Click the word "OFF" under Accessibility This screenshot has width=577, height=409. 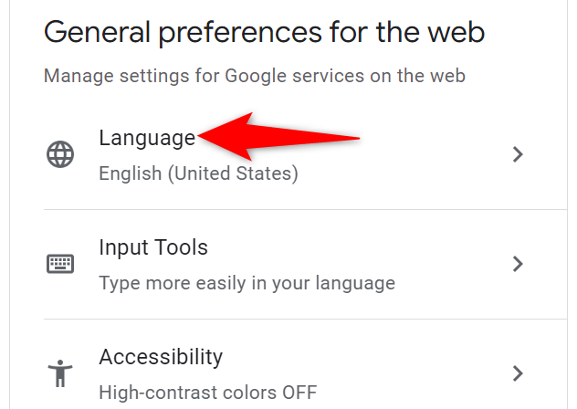[x=299, y=393]
